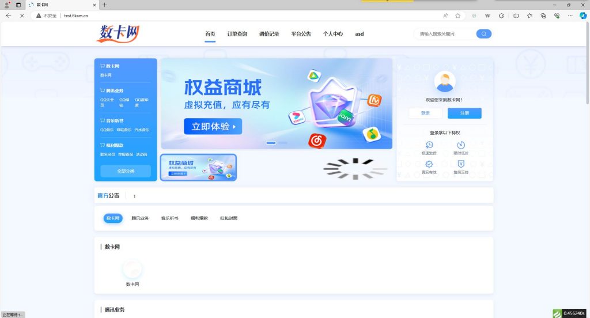Click the 极速发货 privilege icon
Image resolution: width=590 pixels, height=318 pixels.
pyautogui.click(x=429, y=145)
